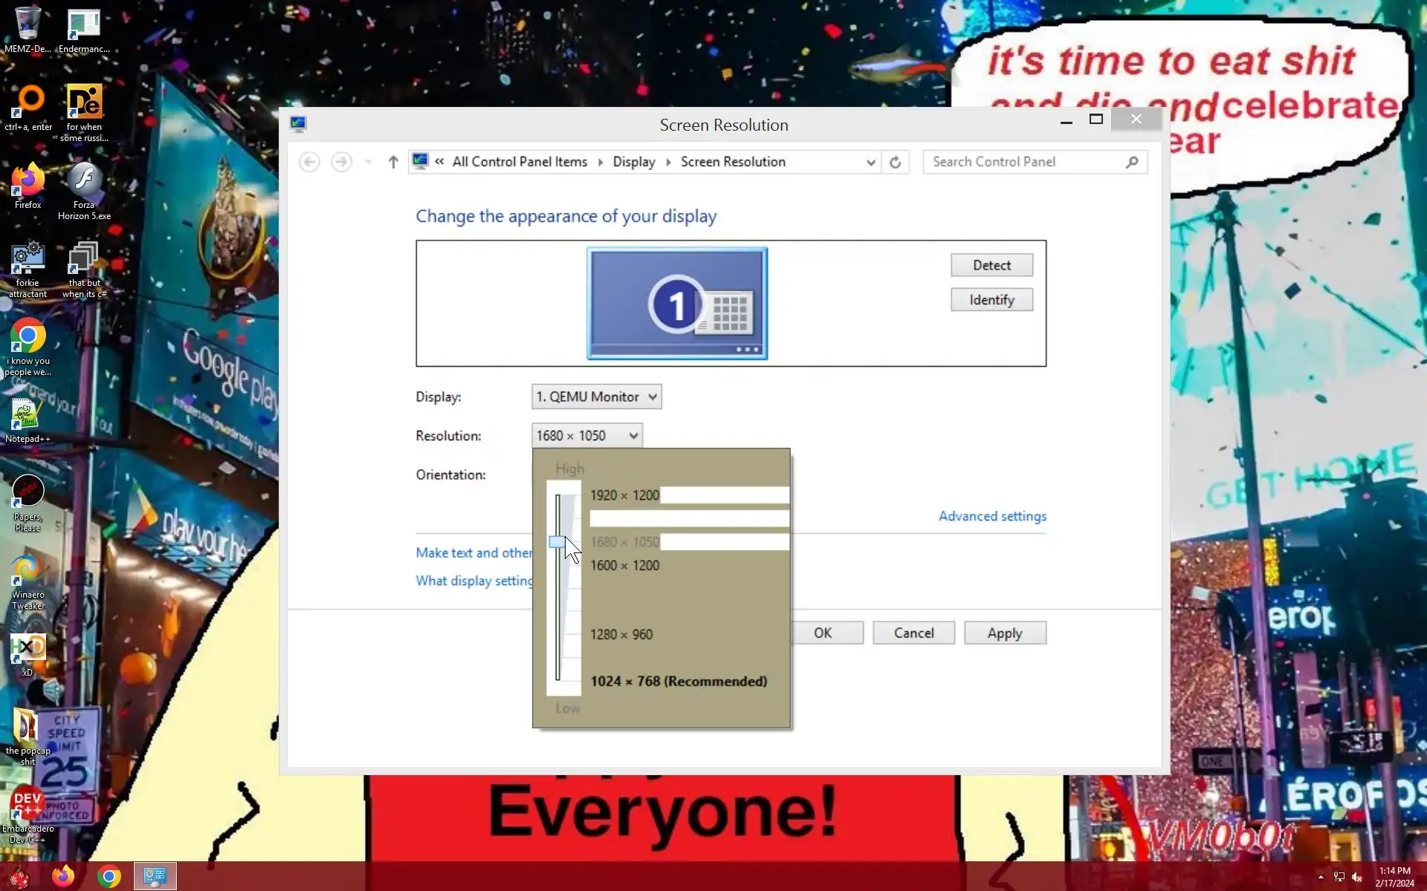Click the Refresh icon beside address bar

click(x=895, y=162)
